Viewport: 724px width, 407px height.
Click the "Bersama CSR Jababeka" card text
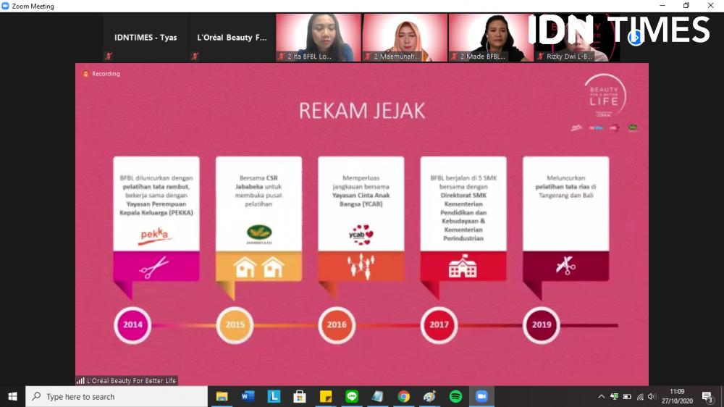click(x=258, y=190)
